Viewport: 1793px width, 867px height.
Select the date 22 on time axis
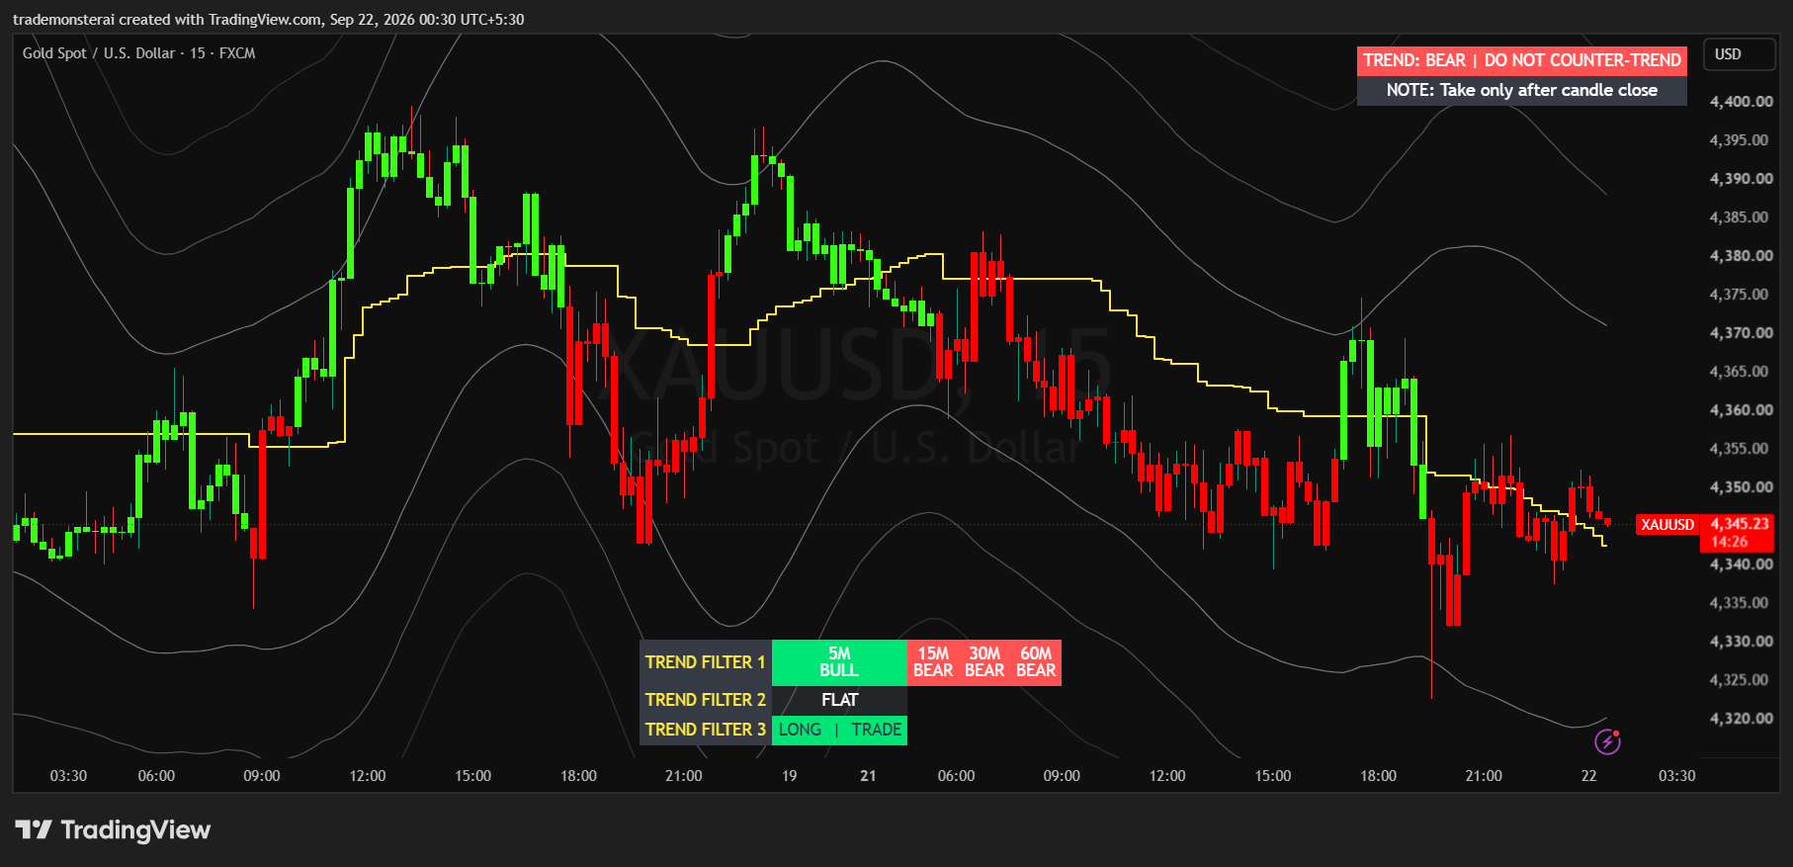pos(1588,776)
